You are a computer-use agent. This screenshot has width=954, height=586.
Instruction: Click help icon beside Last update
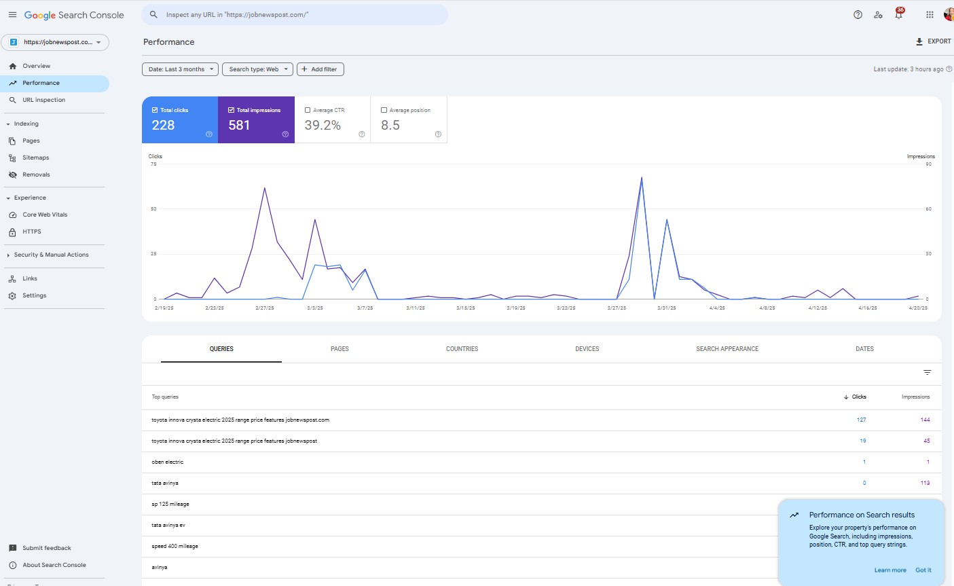coord(949,69)
